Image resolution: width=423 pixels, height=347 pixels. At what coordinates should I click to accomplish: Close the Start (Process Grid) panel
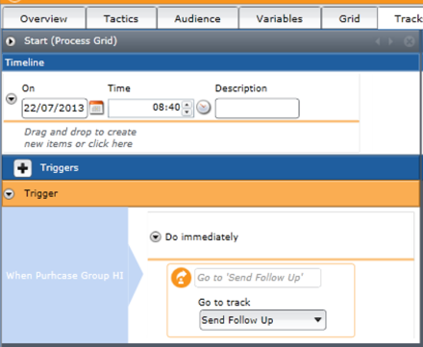tap(410, 41)
